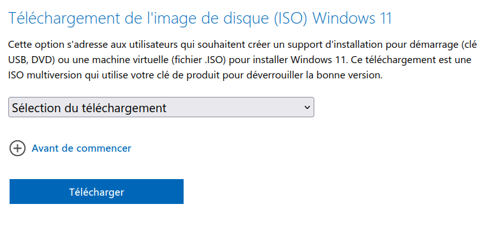Click the dropdown chevron arrow
Screen dimensions: 496x232
click(307, 108)
